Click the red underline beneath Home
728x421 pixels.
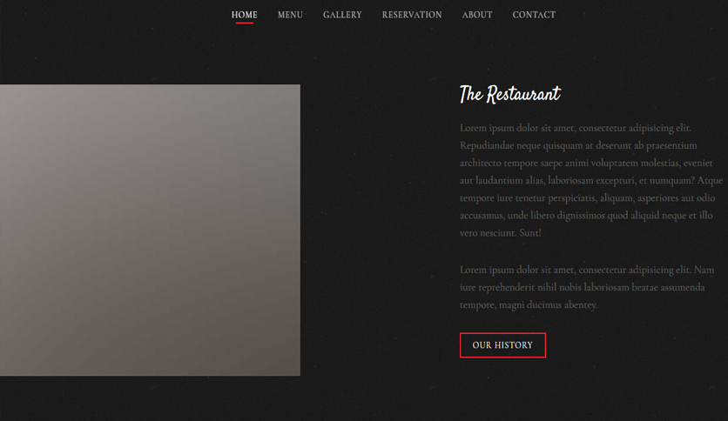pos(244,23)
